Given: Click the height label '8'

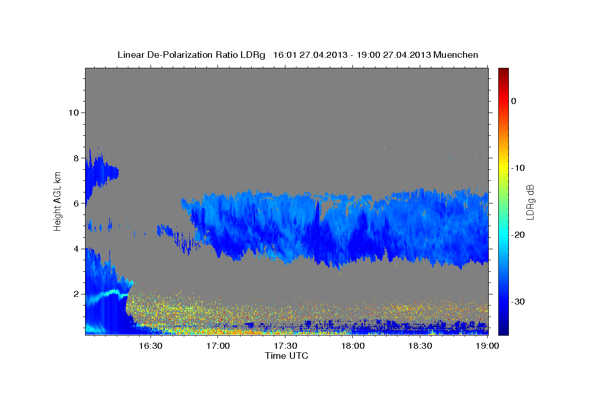Looking at the screenshot, I should [x=75, y=158].
